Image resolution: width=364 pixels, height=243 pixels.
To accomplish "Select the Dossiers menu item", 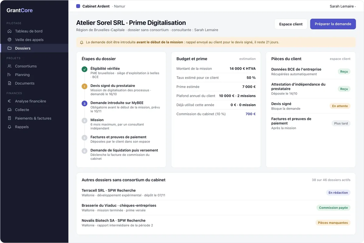I will pos(34,48).
